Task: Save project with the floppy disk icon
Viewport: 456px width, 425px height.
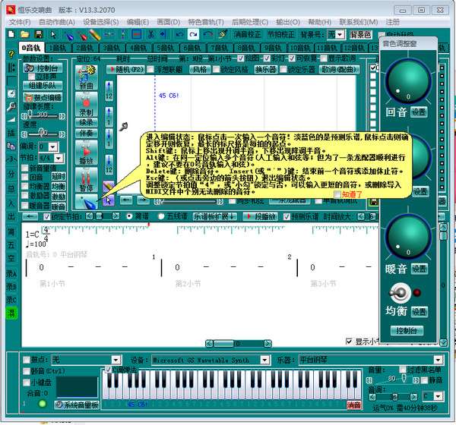Action: [x=39, y=35]
